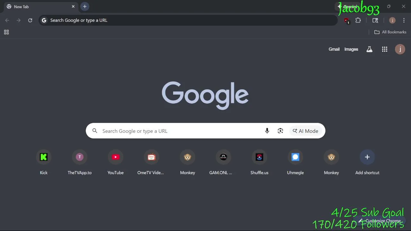
Task: Open the All Bookmarks folder
Action: point(390,32)
